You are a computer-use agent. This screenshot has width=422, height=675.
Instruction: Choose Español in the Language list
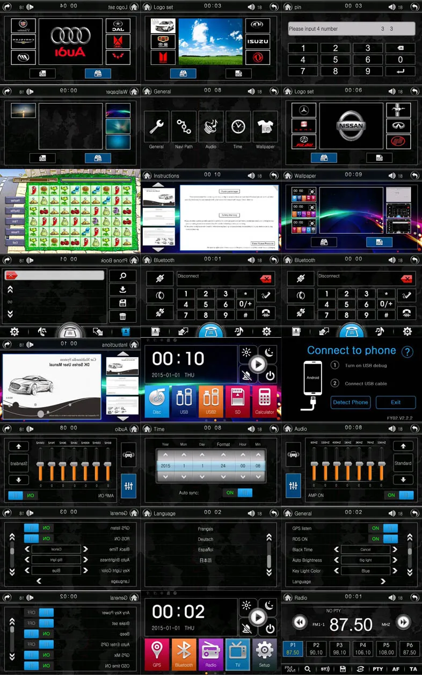point(206,550)
